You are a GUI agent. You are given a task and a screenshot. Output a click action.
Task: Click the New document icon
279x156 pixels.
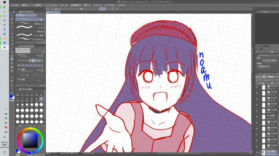coord(53,9)
